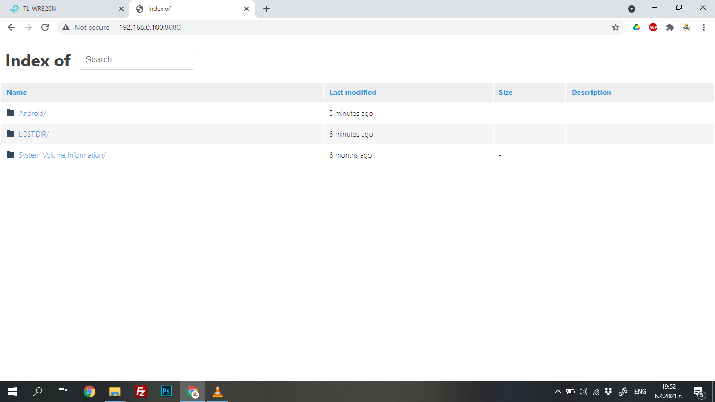
Task: Sort files by the Size column
Action: pos(505,92)
